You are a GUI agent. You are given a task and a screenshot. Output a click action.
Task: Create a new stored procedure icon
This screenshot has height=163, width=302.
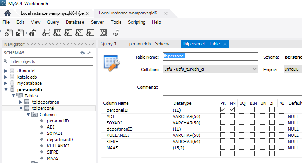click(79, 32)
